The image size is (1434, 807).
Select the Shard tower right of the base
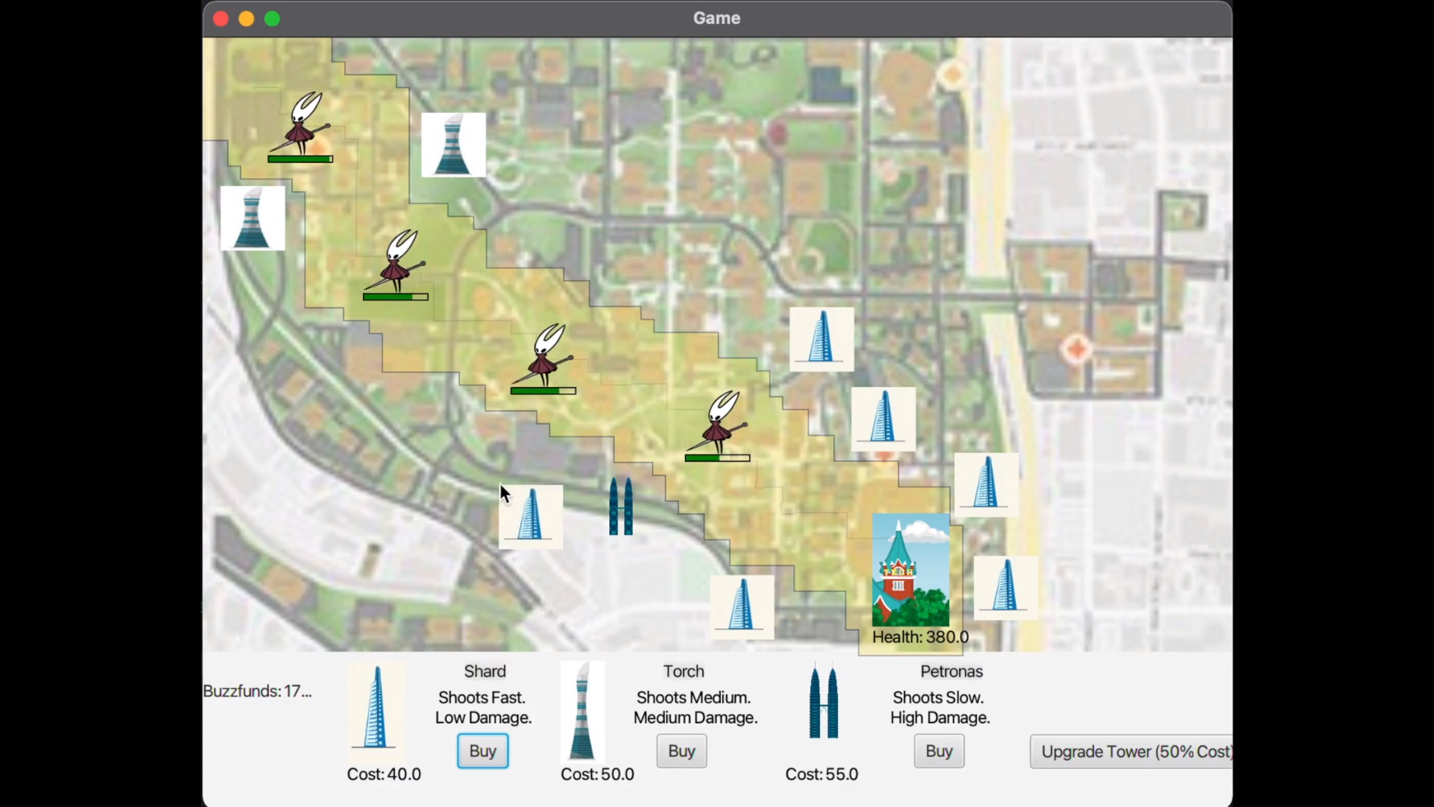1005,588
